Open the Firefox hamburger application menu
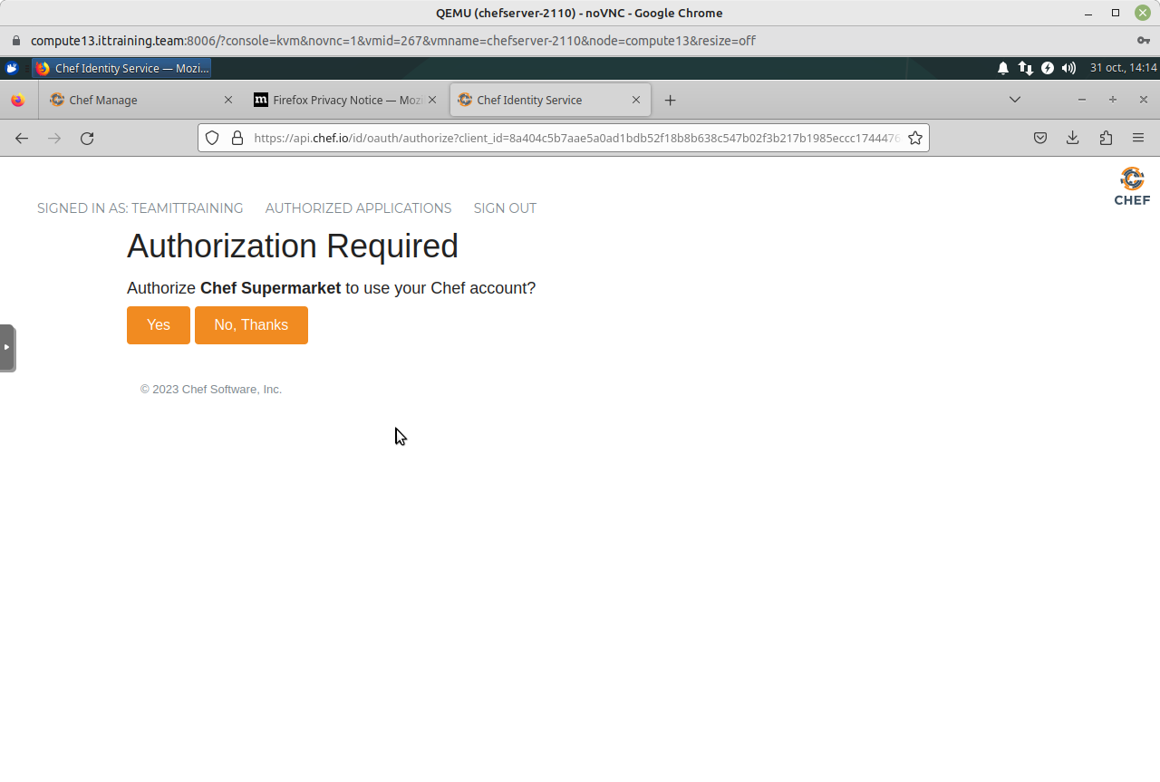Image resolution: width=1160 pixels, height=782 pixels. coord(1138,138)
